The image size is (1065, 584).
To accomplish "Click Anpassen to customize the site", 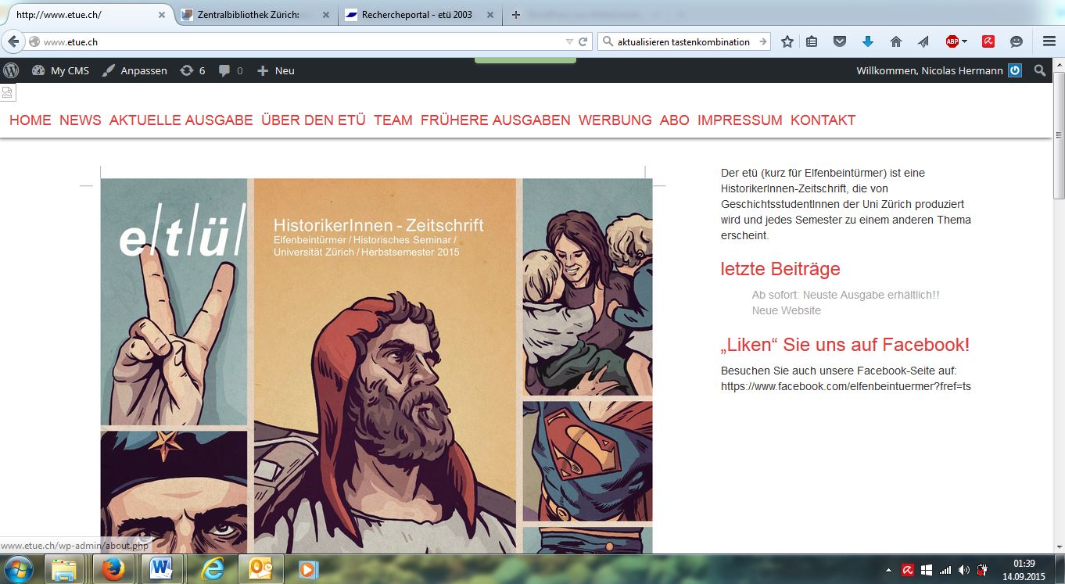I will [134, 70].
